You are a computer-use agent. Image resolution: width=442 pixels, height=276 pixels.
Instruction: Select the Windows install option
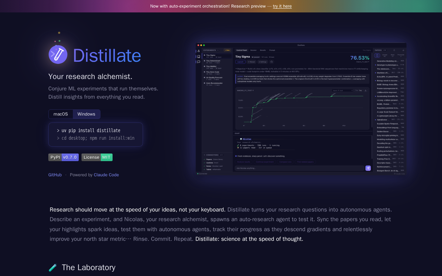[x=86, y=114]
